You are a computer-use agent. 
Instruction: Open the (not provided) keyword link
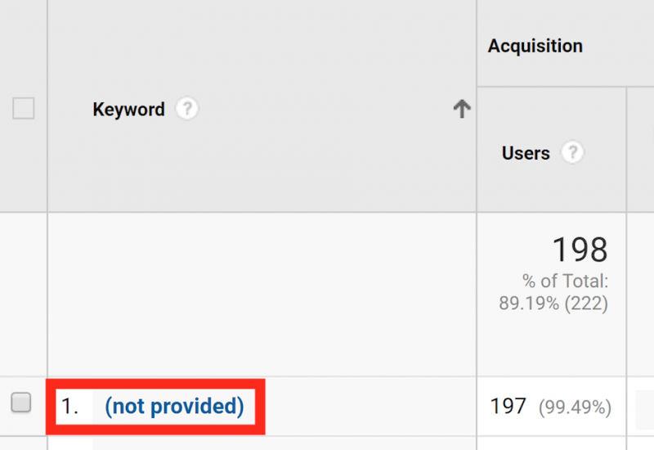tap(174, 406)
